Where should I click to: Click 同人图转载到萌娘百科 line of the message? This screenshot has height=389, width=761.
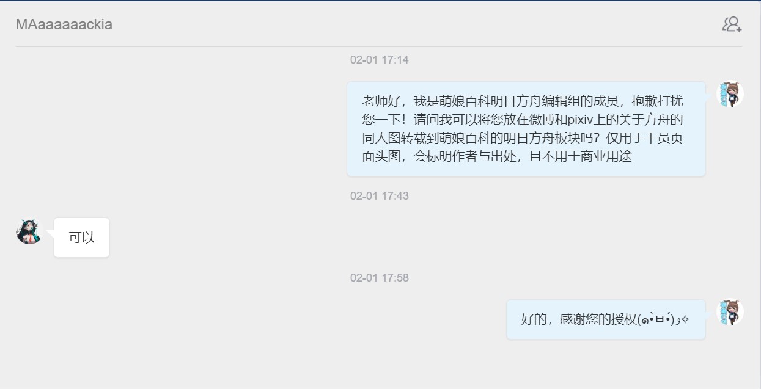point(426,137)
